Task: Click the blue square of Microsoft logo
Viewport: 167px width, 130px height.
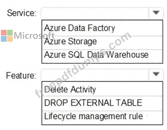Action: coord(4,39)
